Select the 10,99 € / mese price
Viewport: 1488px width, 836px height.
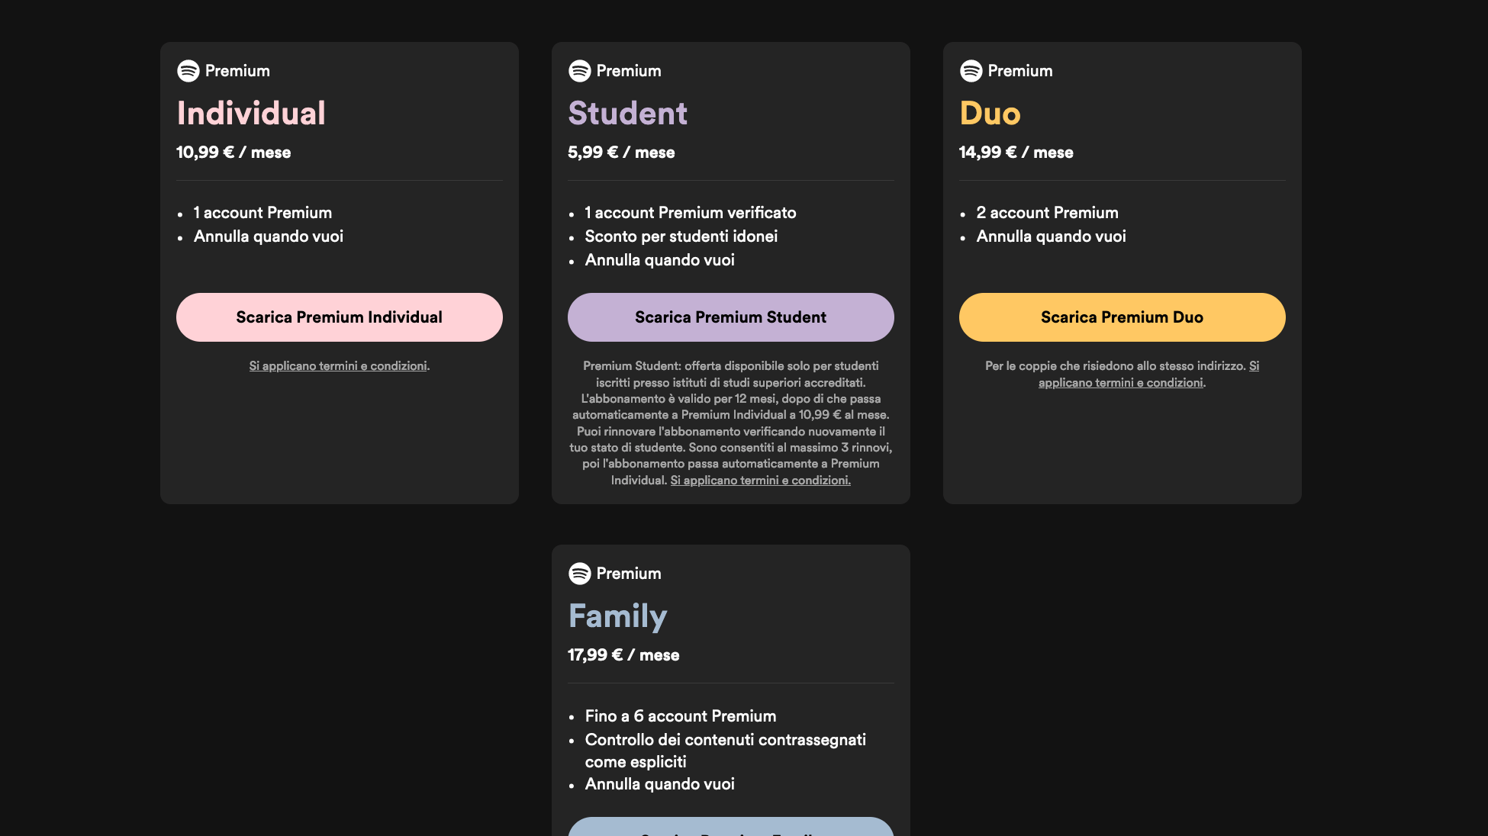(234, 153)
